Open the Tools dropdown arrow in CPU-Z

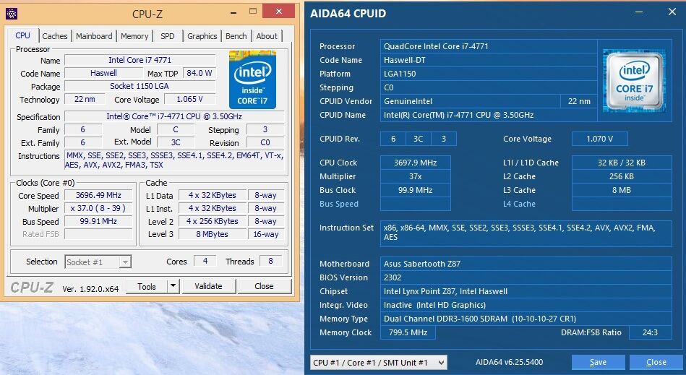(173, 286)
